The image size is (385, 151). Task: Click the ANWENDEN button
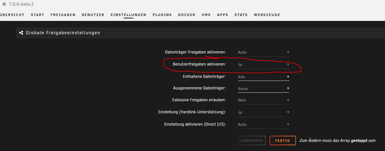pos(252,141)
